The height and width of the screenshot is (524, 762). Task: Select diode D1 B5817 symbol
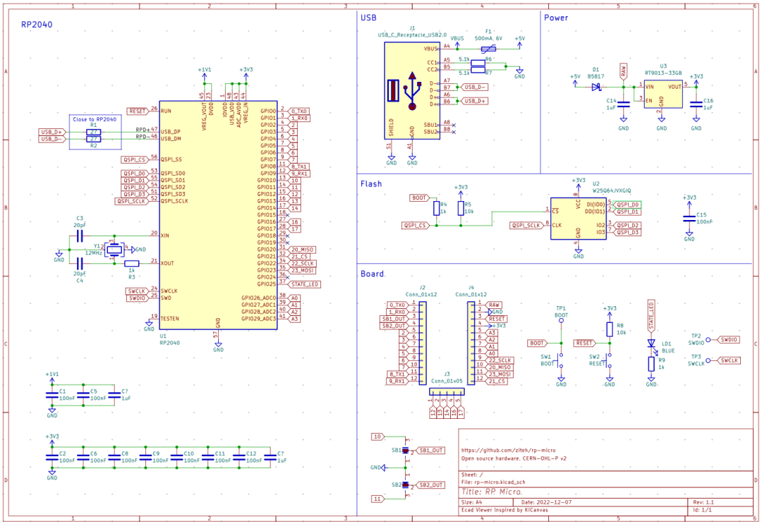click(596, 87)
